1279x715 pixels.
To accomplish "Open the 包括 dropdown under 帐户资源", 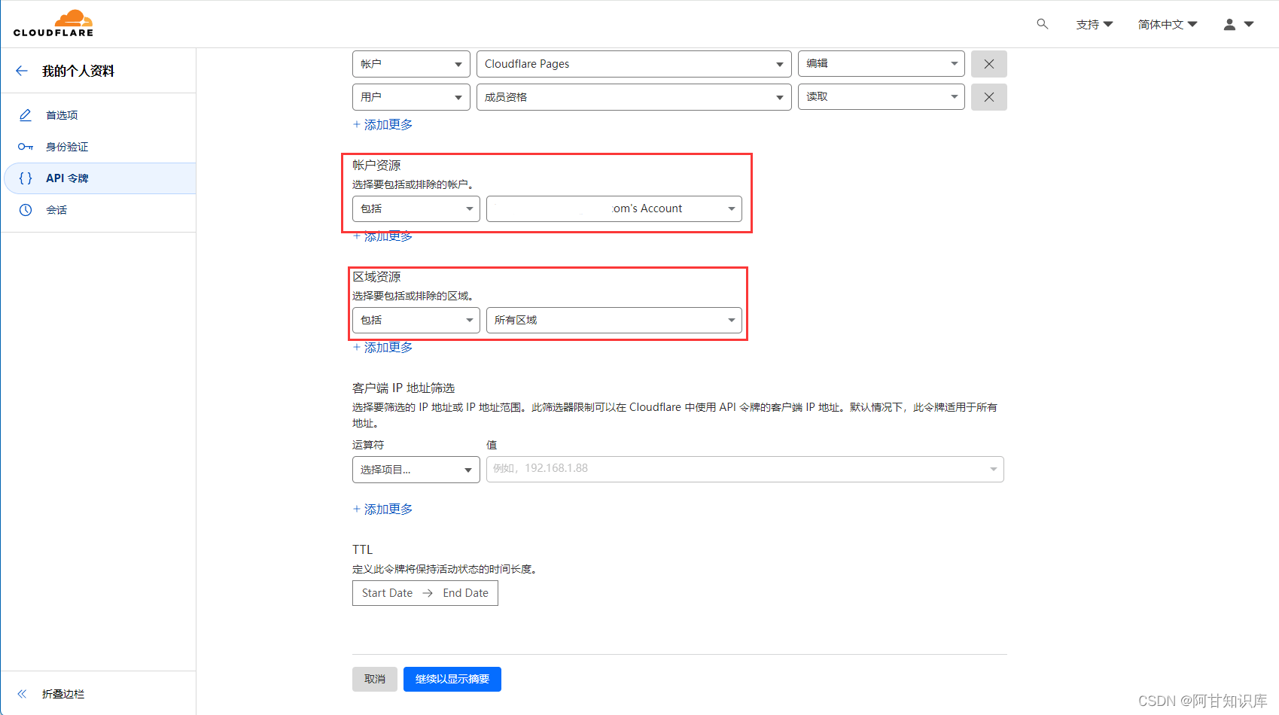I will pyautogui.click(x=416, y=208).
